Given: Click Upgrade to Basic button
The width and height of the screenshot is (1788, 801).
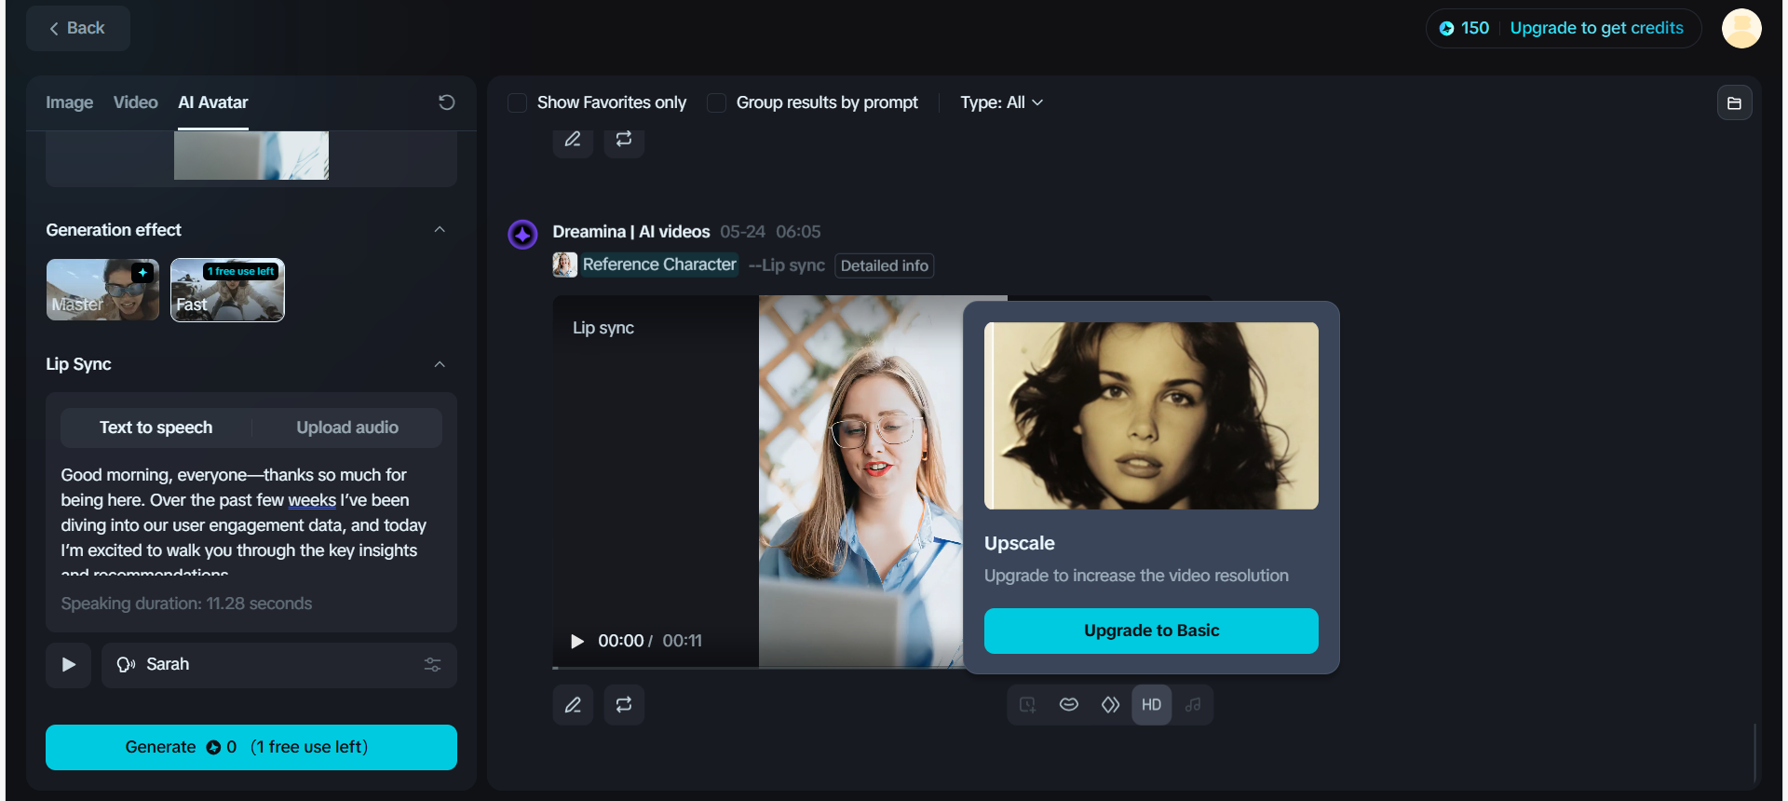Looking at the screenshot, I should tap(1151, 631).
